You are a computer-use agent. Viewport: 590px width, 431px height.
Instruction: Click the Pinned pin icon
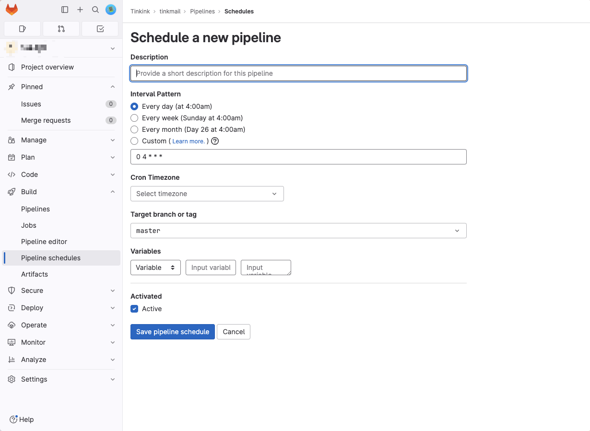click(x=12, y=87)
